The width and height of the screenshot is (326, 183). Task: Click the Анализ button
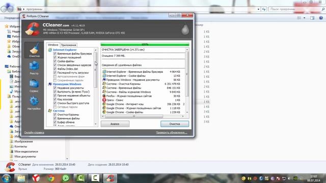(115, 124)
